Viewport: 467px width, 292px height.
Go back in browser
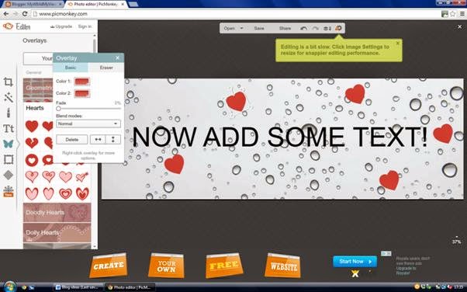pyautogui.click(x=5, y=14)
